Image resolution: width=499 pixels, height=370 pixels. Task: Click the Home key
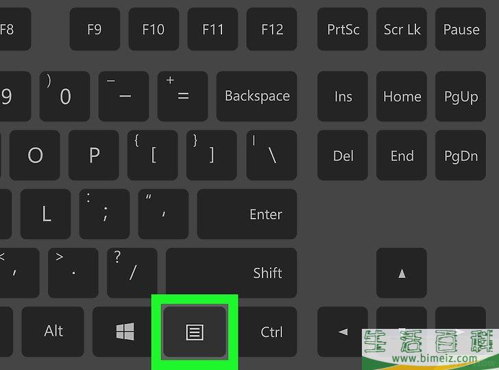pos(402,96)
